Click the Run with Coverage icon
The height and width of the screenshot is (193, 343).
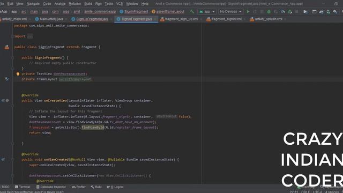click(x=276, y=12)
